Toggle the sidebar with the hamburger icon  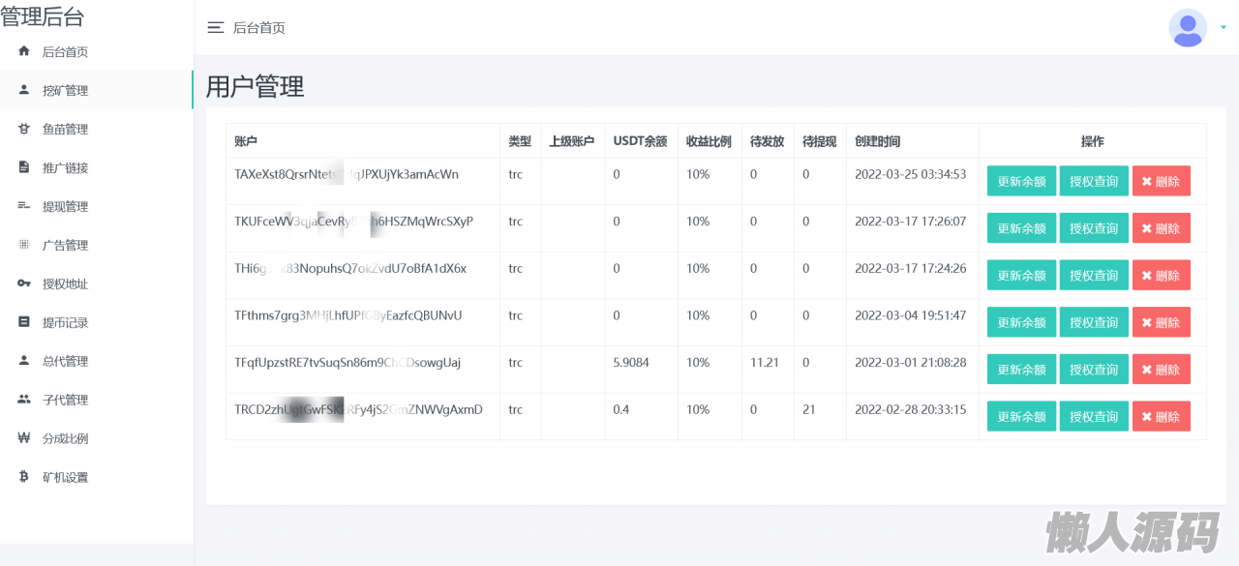pos(216,28)
